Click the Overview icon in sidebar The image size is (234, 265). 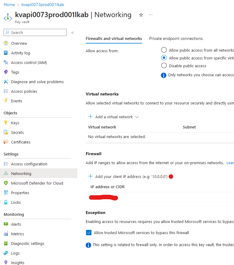click(6, 43)
